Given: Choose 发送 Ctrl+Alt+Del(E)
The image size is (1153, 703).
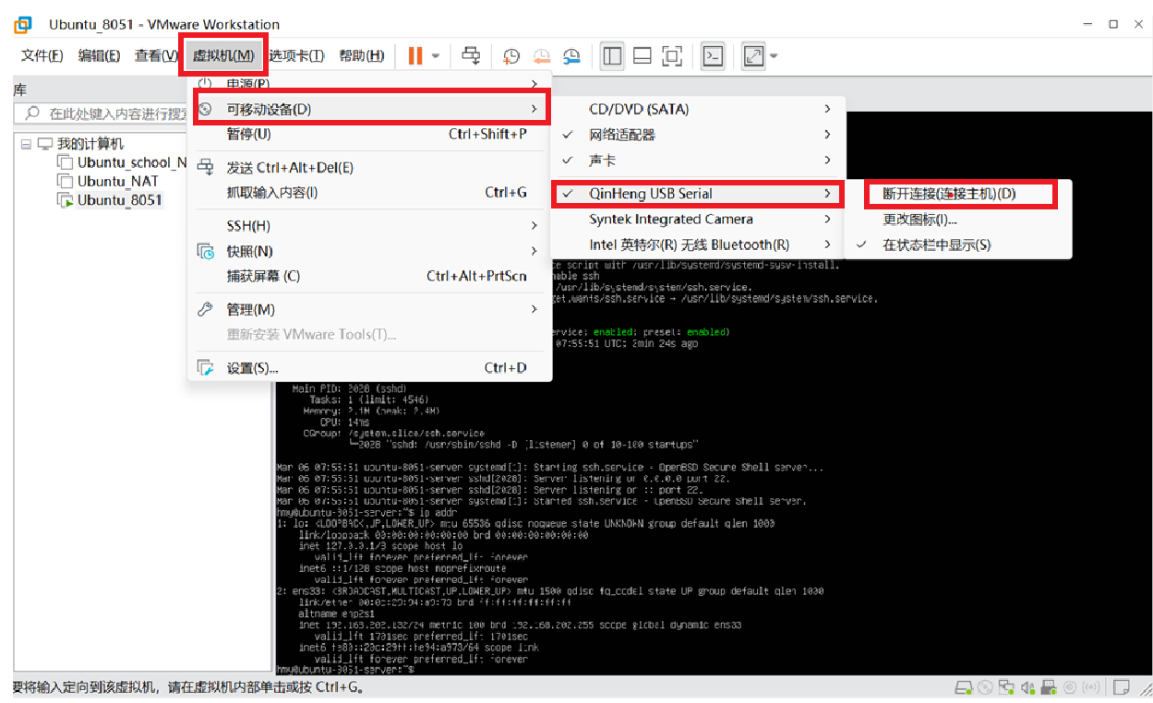Looking at the screenshot, I should coord(369,167).
